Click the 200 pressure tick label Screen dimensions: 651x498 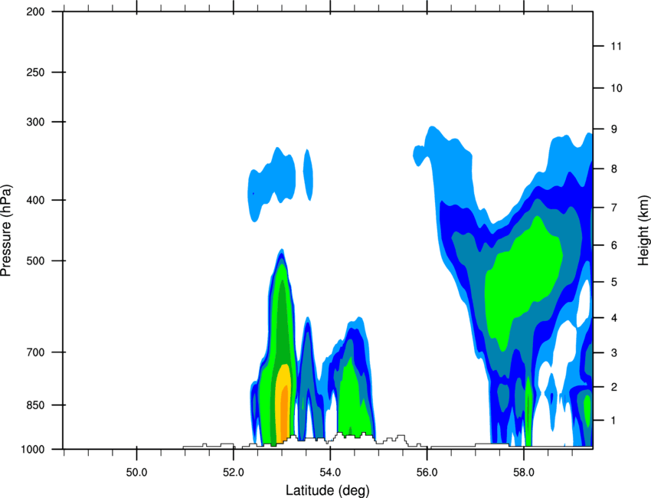(x=35, y=11)
